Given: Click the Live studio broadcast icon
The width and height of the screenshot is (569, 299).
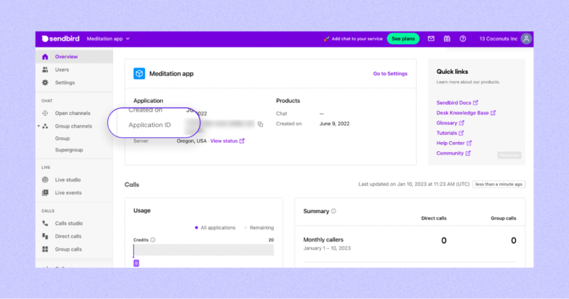Looking at the screenshot, I should [x=45, y=180].
